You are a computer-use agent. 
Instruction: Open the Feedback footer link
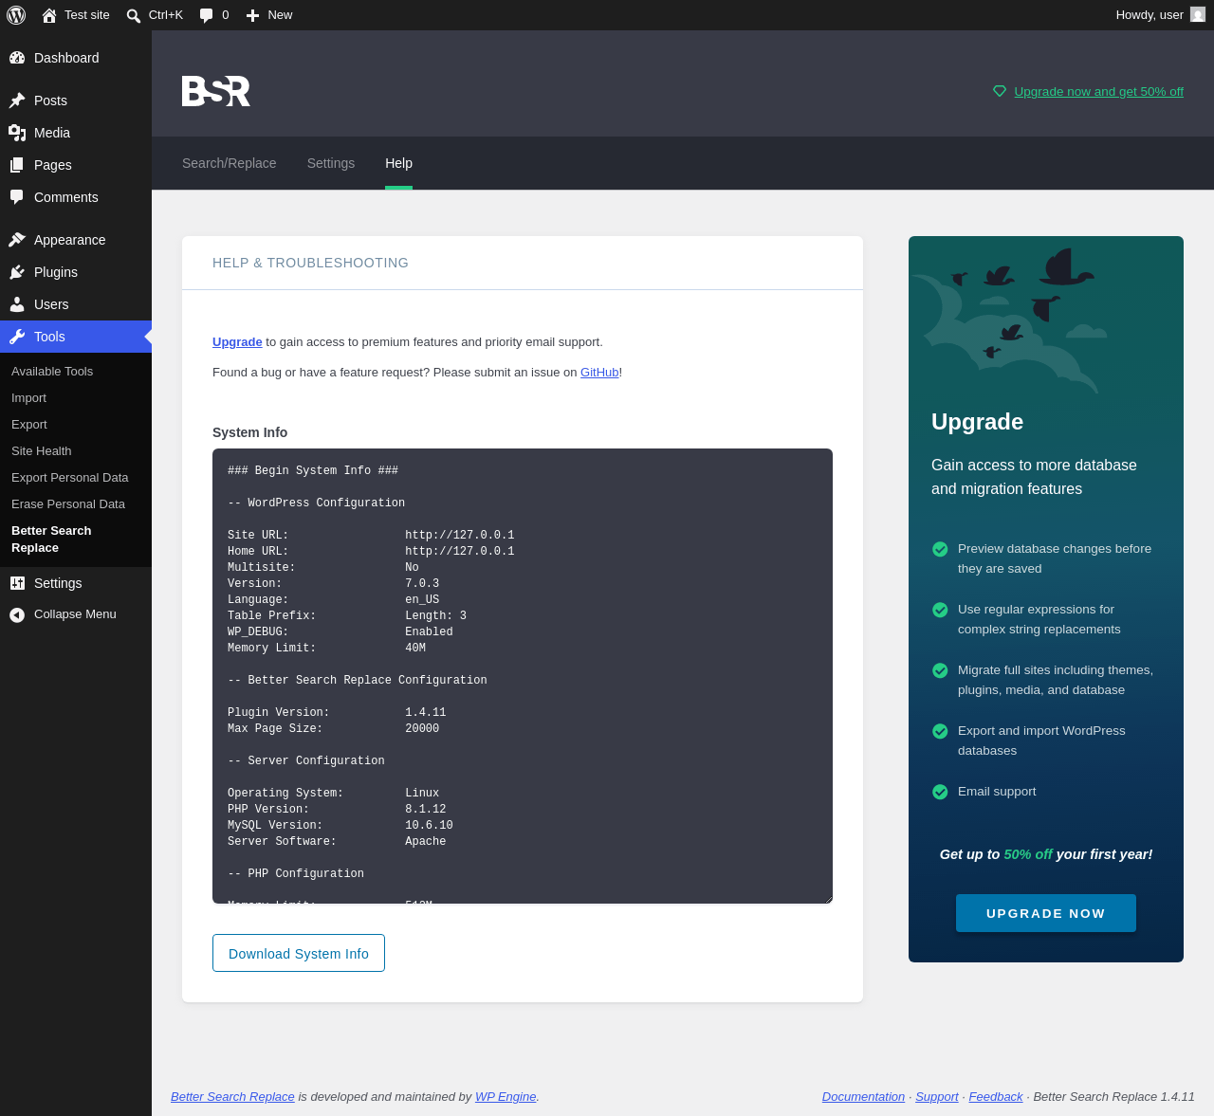[996, 1097]
